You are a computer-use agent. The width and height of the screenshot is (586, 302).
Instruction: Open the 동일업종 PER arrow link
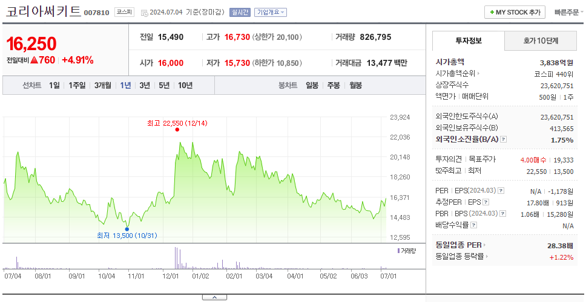pos(485,245)
